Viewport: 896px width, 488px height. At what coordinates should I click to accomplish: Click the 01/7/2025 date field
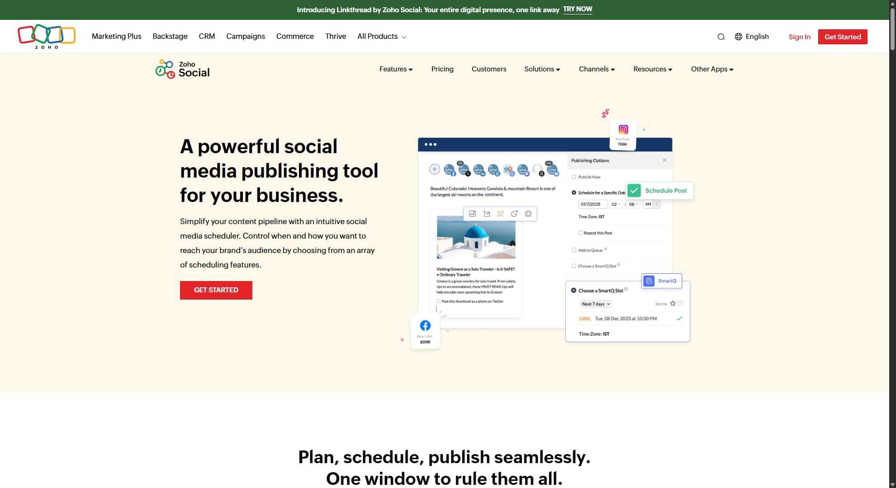(x=593, y=204)
